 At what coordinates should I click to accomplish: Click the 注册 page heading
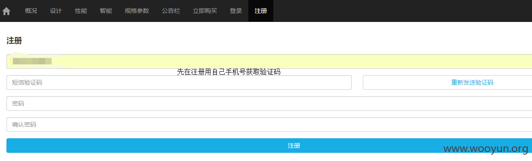[14, 41]
